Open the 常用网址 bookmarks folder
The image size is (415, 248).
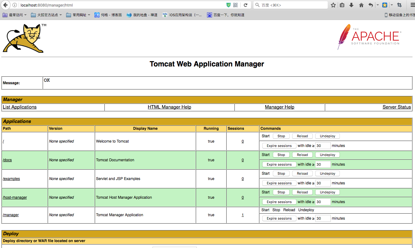tap(78, 15)
